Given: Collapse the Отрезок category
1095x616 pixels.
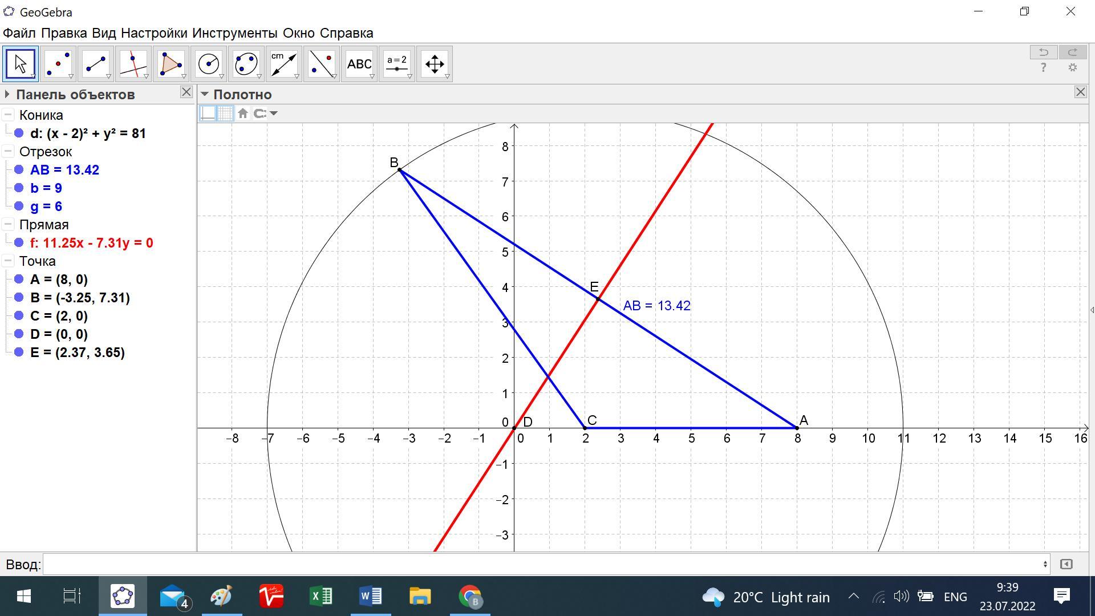Looking at the screenshot, I should [x=8, y=152].
